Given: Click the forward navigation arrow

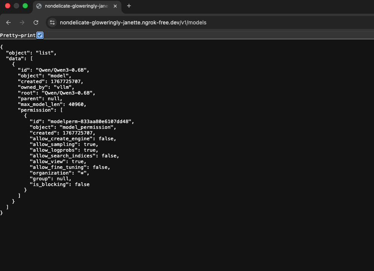Looking at the screenshot, I should pos(22,22).
